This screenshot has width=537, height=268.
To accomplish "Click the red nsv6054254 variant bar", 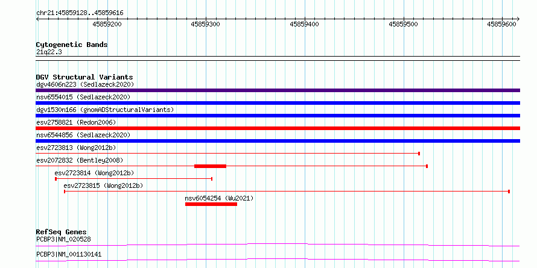I will pos(211,204).
